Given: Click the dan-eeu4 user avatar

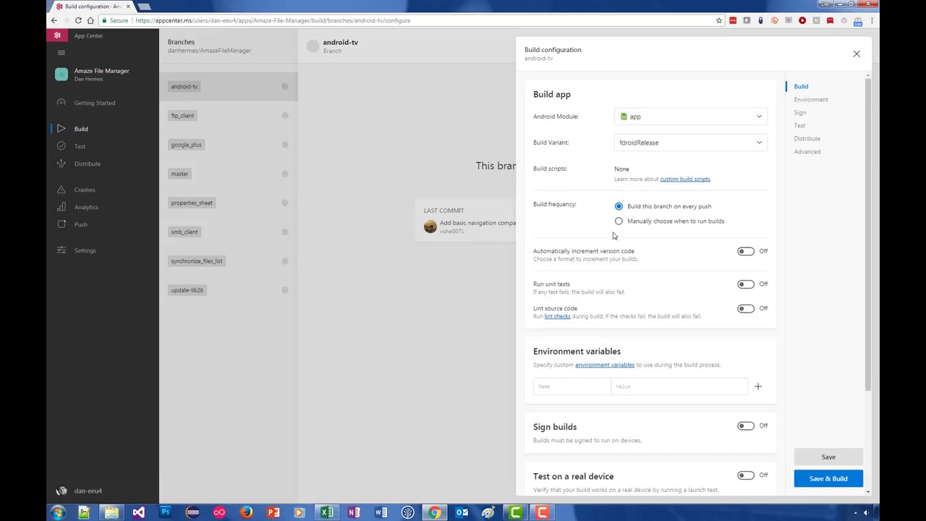Looking at the screenshot, I should (61, 491).
